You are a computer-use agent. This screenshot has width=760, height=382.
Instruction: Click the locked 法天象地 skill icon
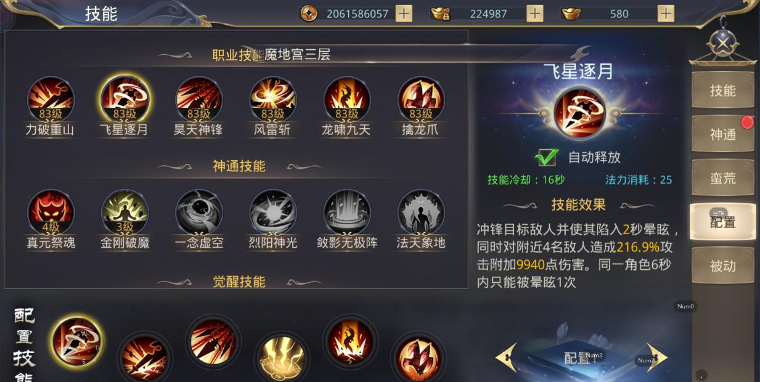point(421,213)
